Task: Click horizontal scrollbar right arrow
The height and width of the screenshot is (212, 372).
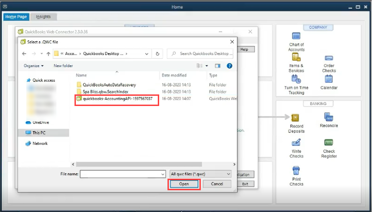Action: pyautogui.click(x=234, y=164)
